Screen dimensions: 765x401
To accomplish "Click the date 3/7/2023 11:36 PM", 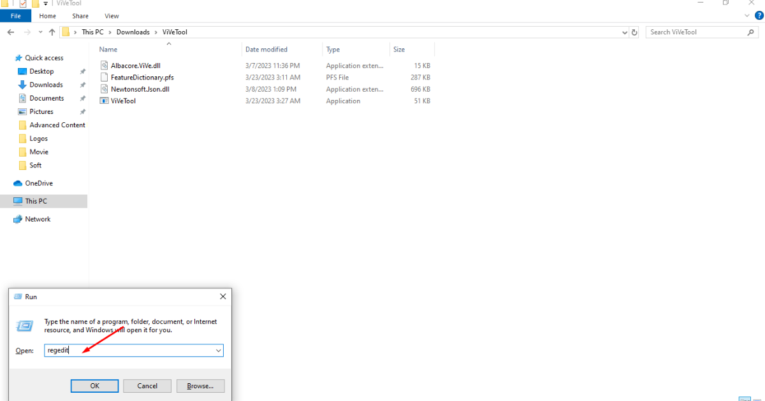I will (272, 66).
